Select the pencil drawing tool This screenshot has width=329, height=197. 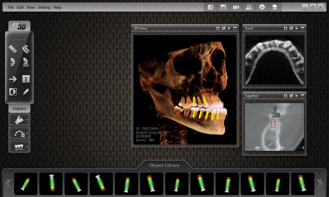26,92
